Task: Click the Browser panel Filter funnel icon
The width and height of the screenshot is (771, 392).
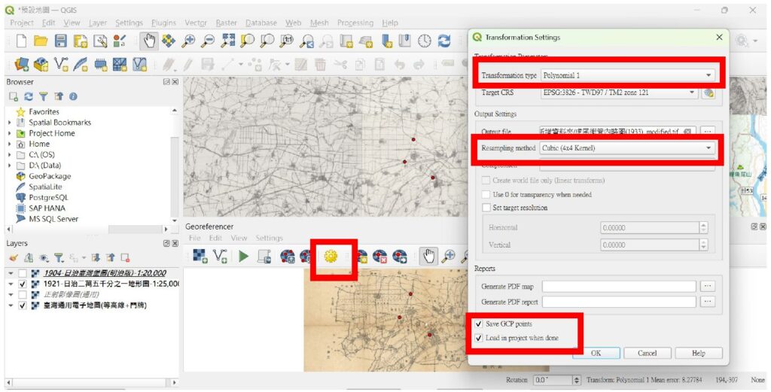Action: [x=44, y=97]
